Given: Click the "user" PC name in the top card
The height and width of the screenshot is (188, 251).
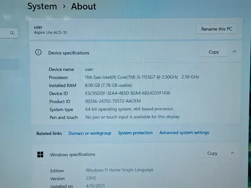Looking at the screenshot, I should (x=38, y=27).
